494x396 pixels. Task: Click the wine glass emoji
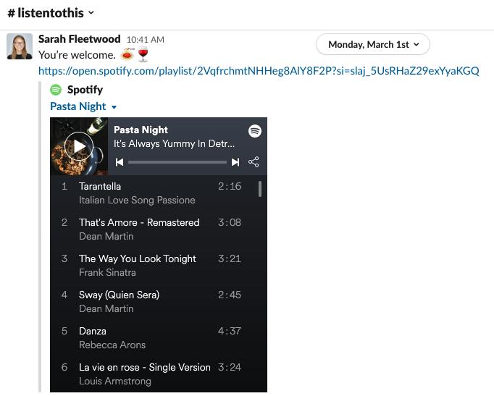[143, 54]
